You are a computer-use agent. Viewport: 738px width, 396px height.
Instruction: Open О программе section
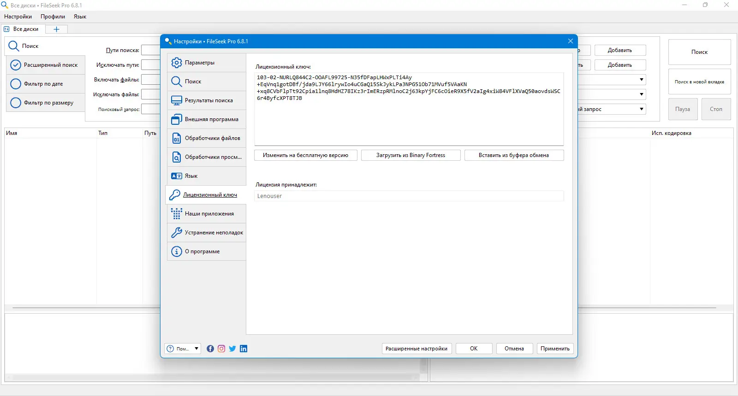pos(206,251)
